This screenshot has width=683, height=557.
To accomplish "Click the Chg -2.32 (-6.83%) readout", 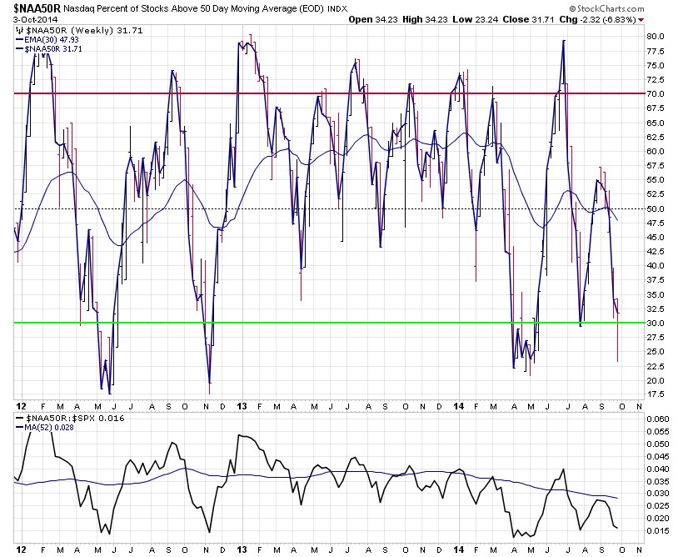I will [x=597, y=20].
